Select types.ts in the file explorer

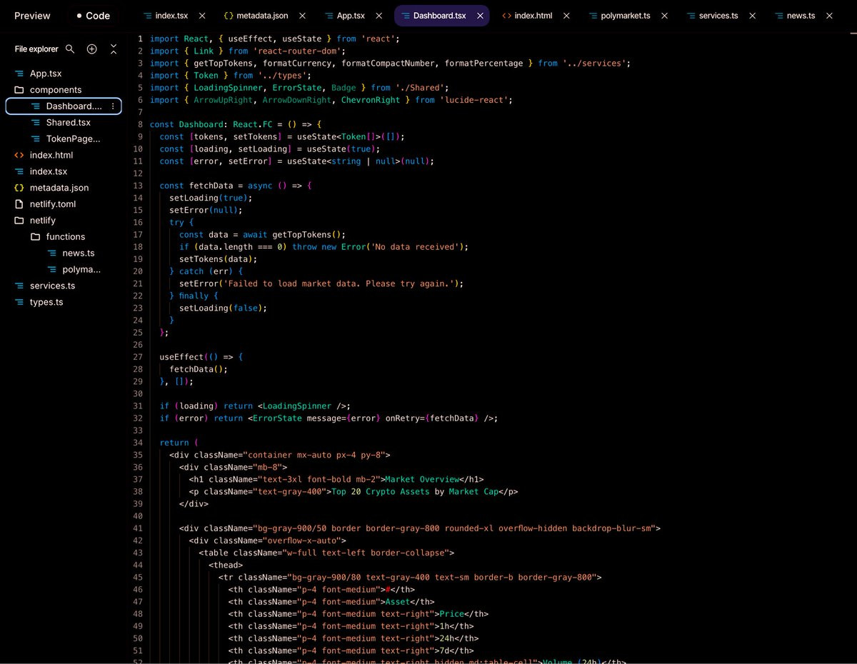(46, 302)
